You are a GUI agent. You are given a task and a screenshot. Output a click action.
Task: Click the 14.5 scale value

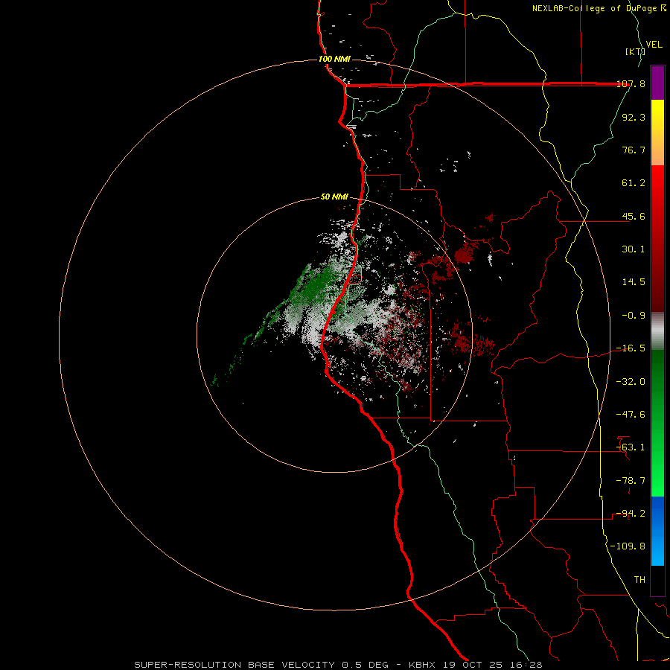point(634,282)
